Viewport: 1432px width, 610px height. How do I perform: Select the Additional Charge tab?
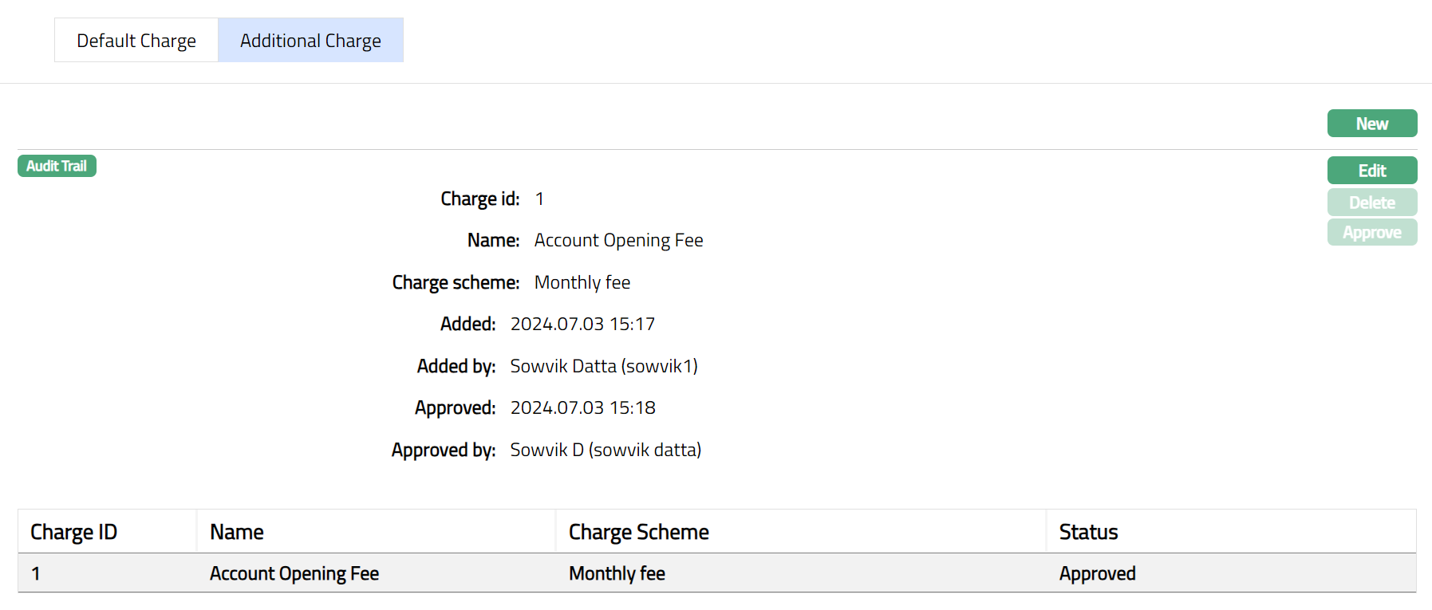(310, 41)
